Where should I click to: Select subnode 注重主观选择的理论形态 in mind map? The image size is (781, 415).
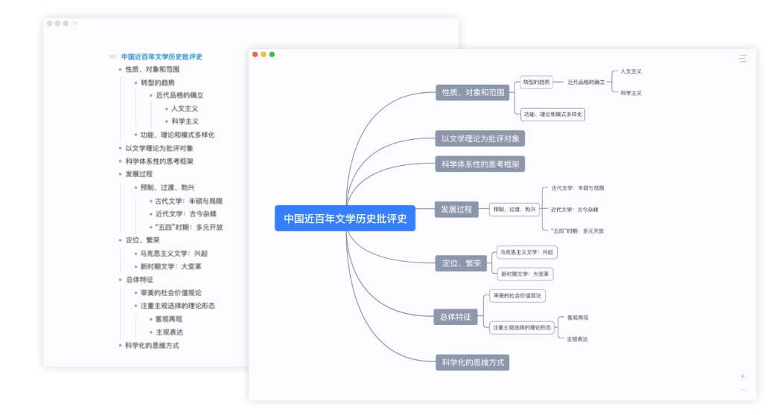pos(521,327)
